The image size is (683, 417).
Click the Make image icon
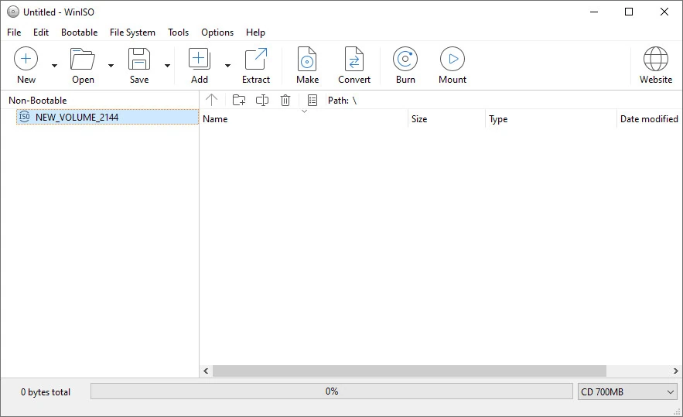(x=307, y=59)
